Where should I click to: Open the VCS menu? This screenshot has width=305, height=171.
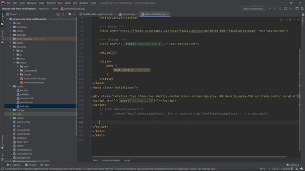(x=75, y=3)
